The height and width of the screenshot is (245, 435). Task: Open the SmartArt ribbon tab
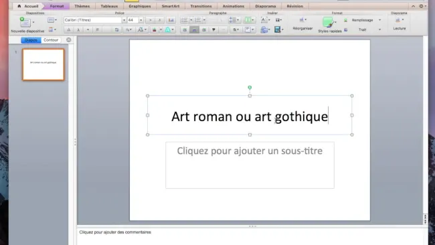point(171,6)
